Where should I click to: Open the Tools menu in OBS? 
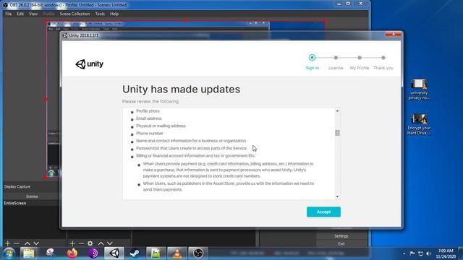click(100, 14)
